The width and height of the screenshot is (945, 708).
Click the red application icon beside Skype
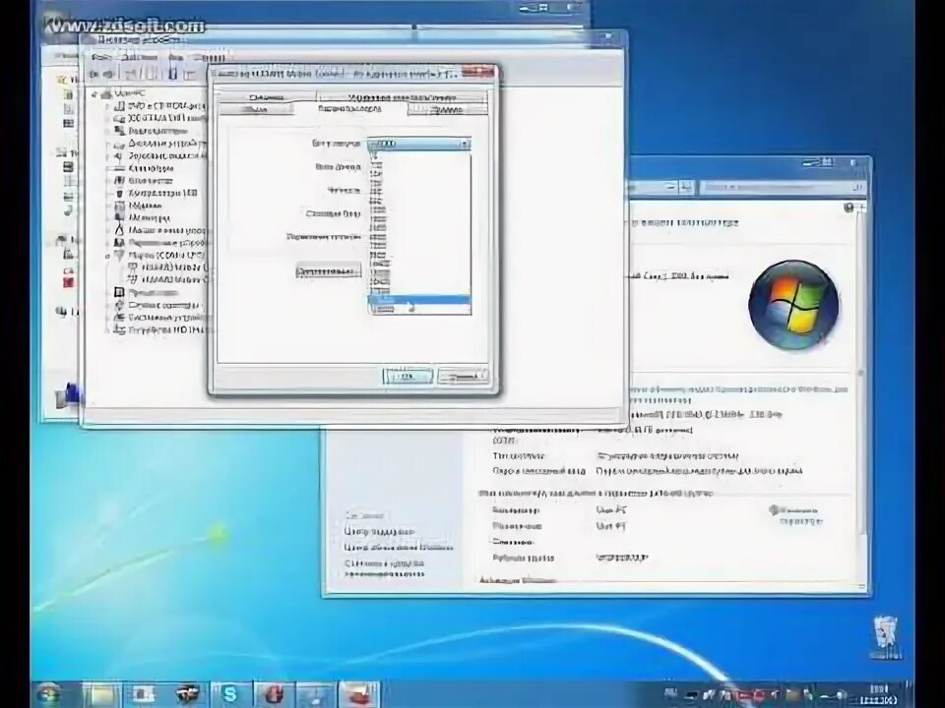(x=273, y=694)
